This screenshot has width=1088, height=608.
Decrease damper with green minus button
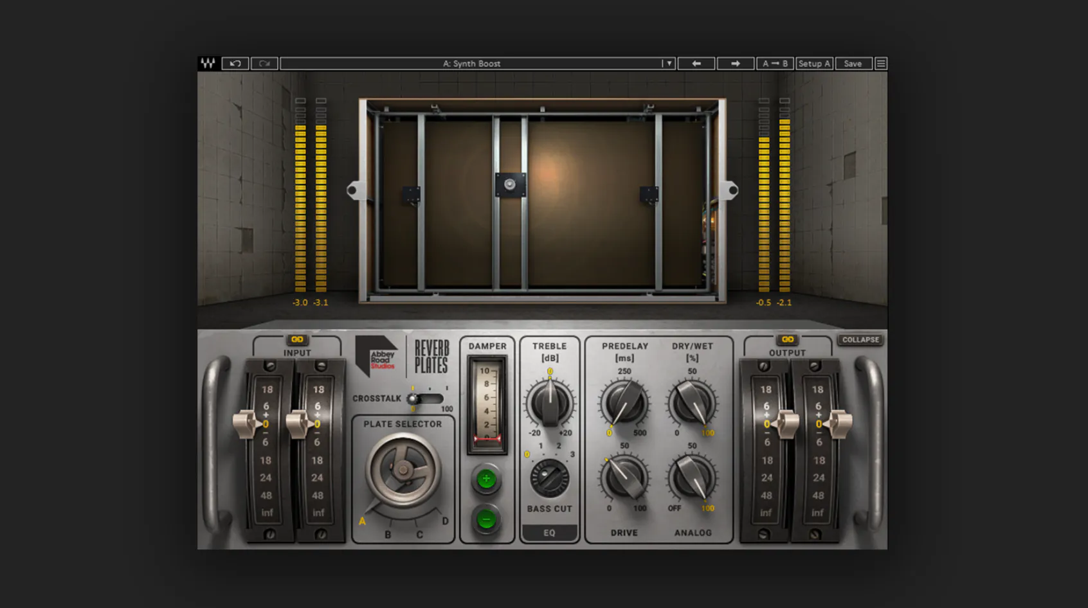486,519
